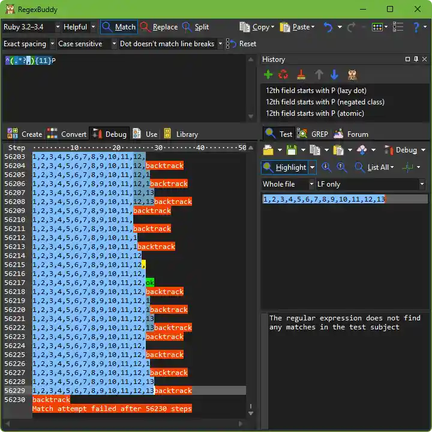The width and height of the screenshot is (432, 432).
Task: Add regex to History with green plus
Action: coord(268,74)
